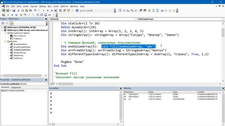This screenshot has height=126, width=225.
Task: Collapse the Modules folder
Action: coord(5,41)
